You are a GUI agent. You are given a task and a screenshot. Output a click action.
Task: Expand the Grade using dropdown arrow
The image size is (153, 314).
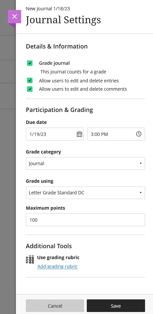point(141,193)
